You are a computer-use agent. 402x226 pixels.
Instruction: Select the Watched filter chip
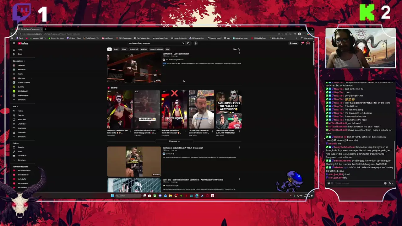[144, 49]
